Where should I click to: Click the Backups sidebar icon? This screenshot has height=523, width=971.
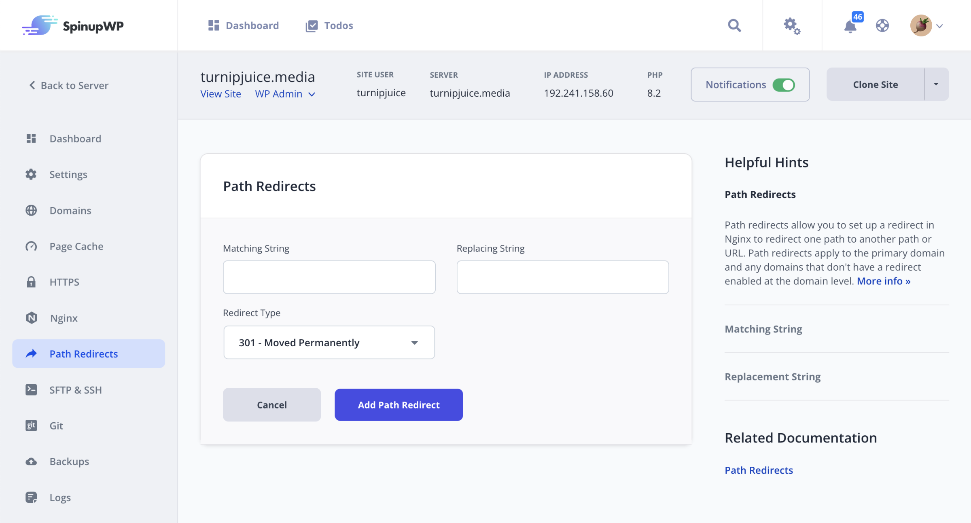(30, 461)
